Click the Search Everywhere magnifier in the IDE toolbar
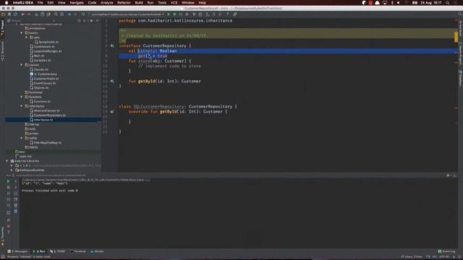This screenshot has width=463, height=260. coord(460,14)
